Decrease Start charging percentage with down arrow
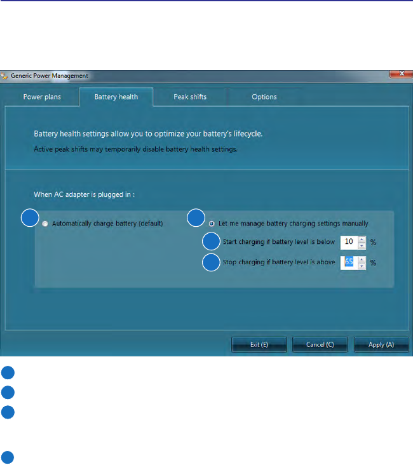413x465 pixels. tap(362, 246)
